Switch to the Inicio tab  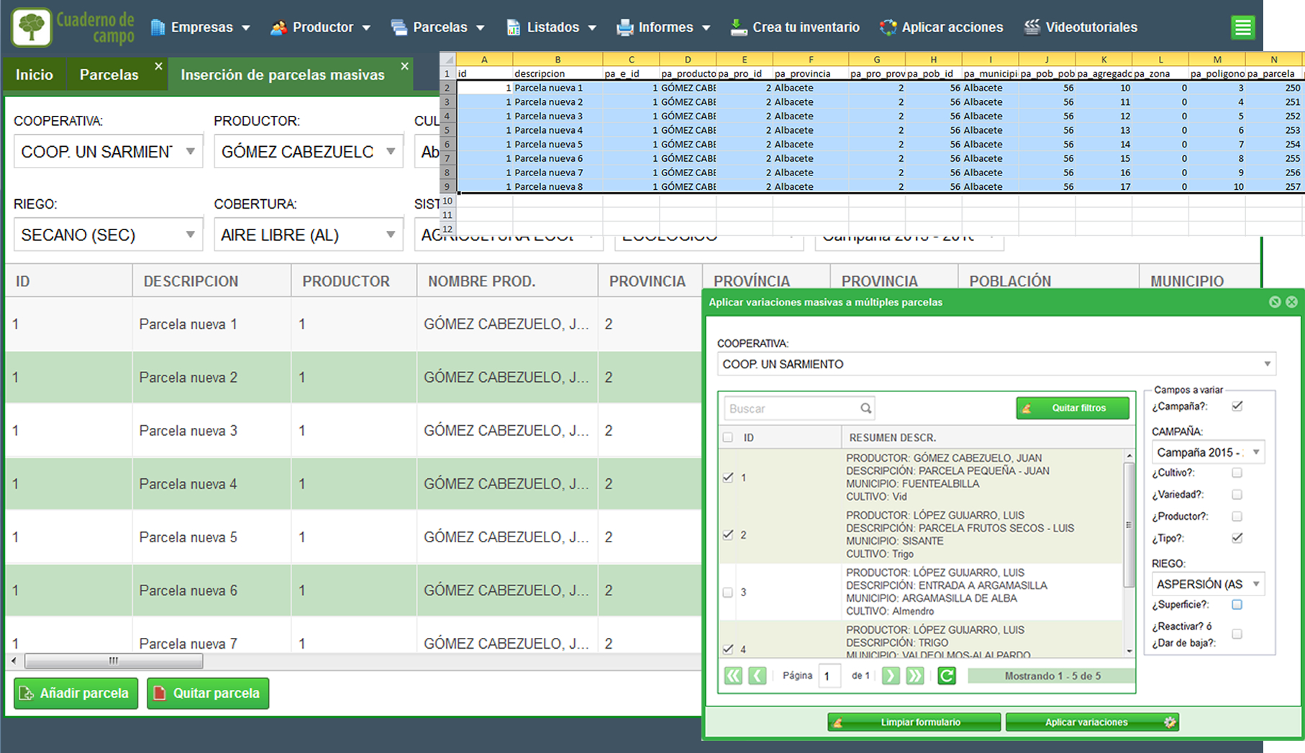pyautogui.click(x=35, y=75)
